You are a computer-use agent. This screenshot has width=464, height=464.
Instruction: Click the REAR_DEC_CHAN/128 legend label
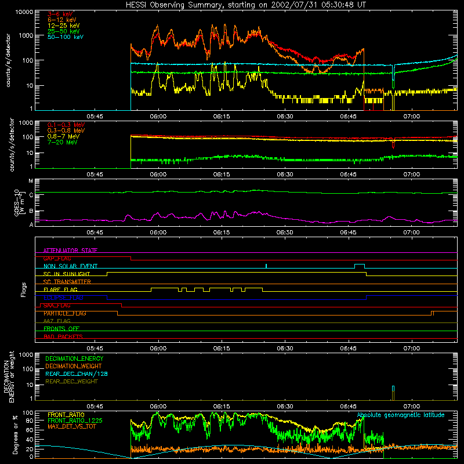[77, 374]
